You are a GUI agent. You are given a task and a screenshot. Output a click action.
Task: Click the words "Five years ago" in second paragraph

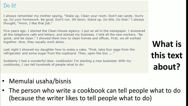point(14,31)
